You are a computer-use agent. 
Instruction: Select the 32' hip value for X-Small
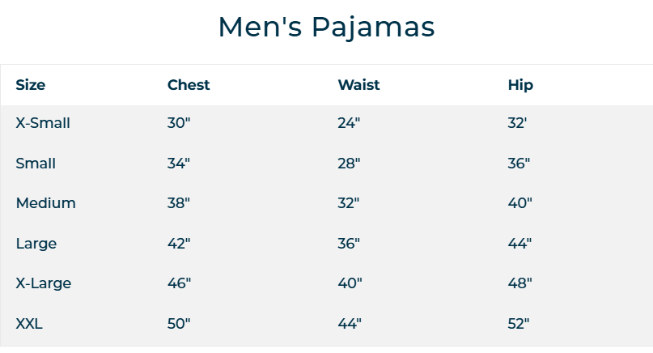[x=517, y=123]
